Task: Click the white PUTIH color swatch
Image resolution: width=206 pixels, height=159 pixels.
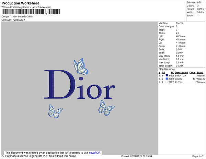Action: pyautogui.click(x=167, y=82)
